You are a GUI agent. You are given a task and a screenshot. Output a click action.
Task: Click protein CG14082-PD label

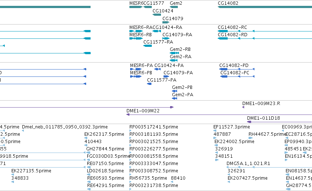pyautogui.click(x=234, y=65)
